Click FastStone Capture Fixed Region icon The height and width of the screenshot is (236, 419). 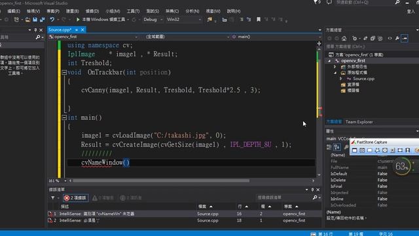400,150
